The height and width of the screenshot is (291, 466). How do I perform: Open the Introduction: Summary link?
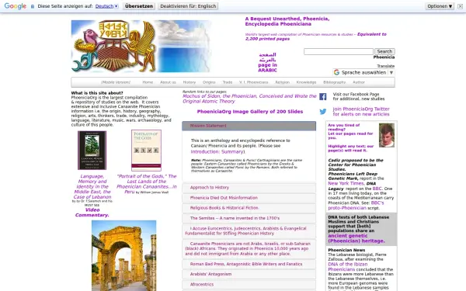point(217,152)
